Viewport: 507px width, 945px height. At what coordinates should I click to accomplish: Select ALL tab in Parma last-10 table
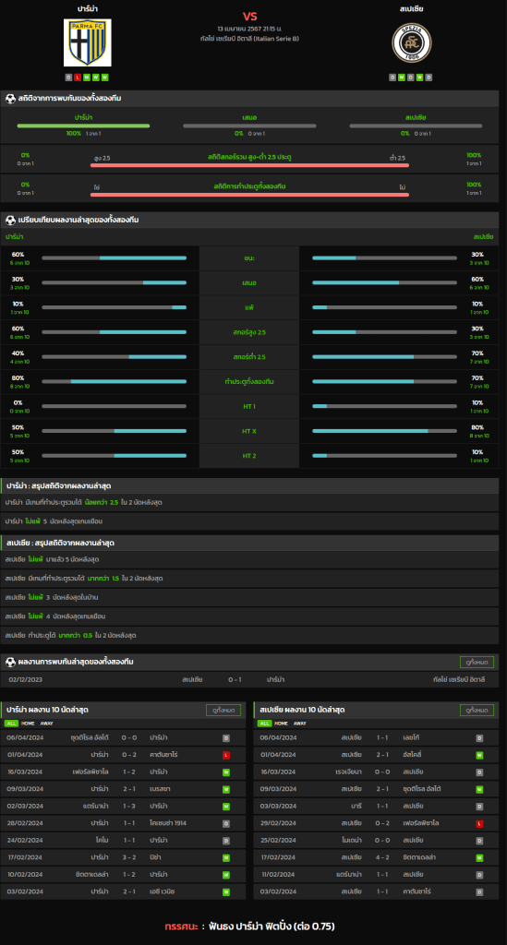click(11, 724)
